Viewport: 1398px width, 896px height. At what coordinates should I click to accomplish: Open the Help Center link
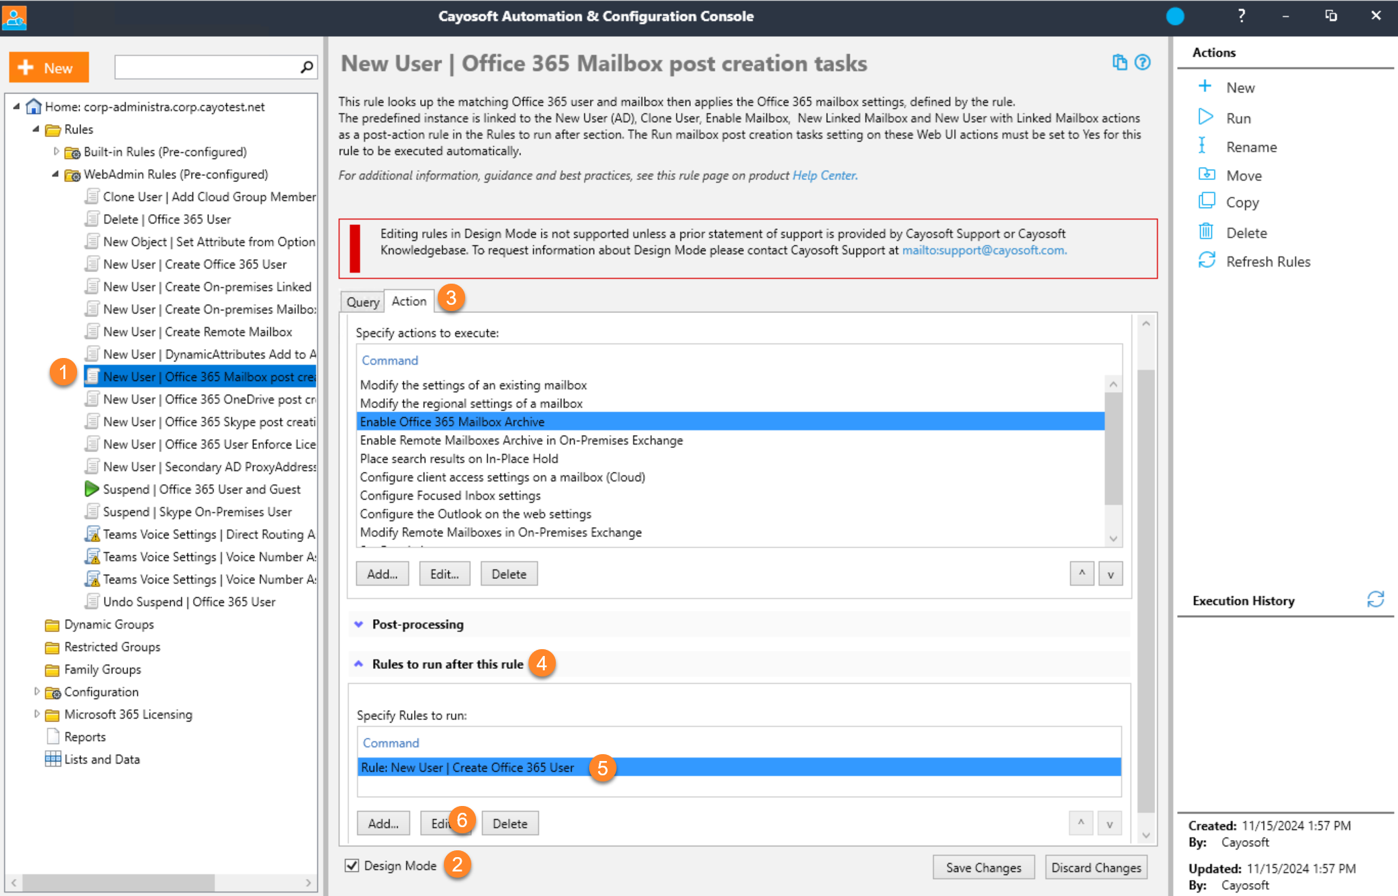(824, 175)
